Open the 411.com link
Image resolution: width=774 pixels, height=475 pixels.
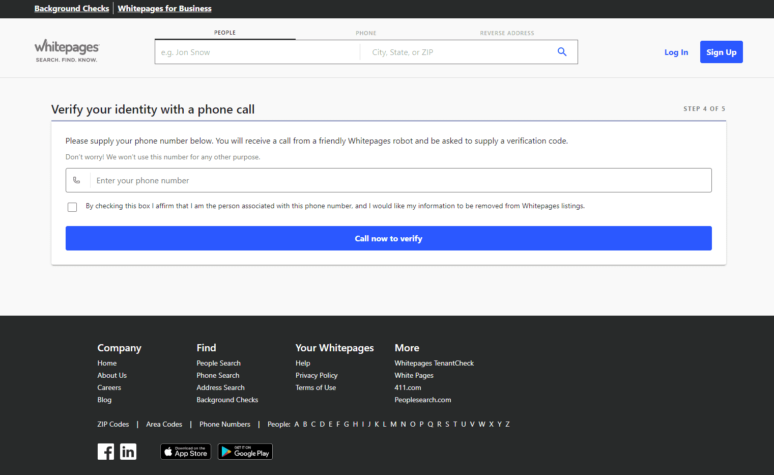408,387
